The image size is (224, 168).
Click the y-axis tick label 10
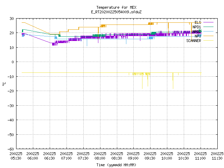(12, 48)
